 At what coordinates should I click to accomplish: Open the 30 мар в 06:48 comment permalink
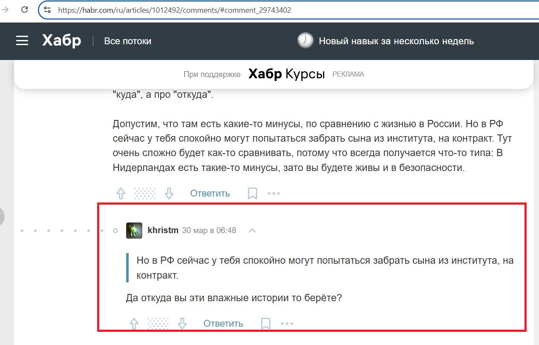(x=209, y=230)
